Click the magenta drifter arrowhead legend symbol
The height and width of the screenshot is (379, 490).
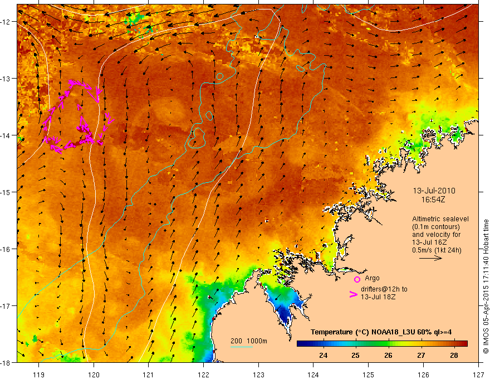[354, 294]
